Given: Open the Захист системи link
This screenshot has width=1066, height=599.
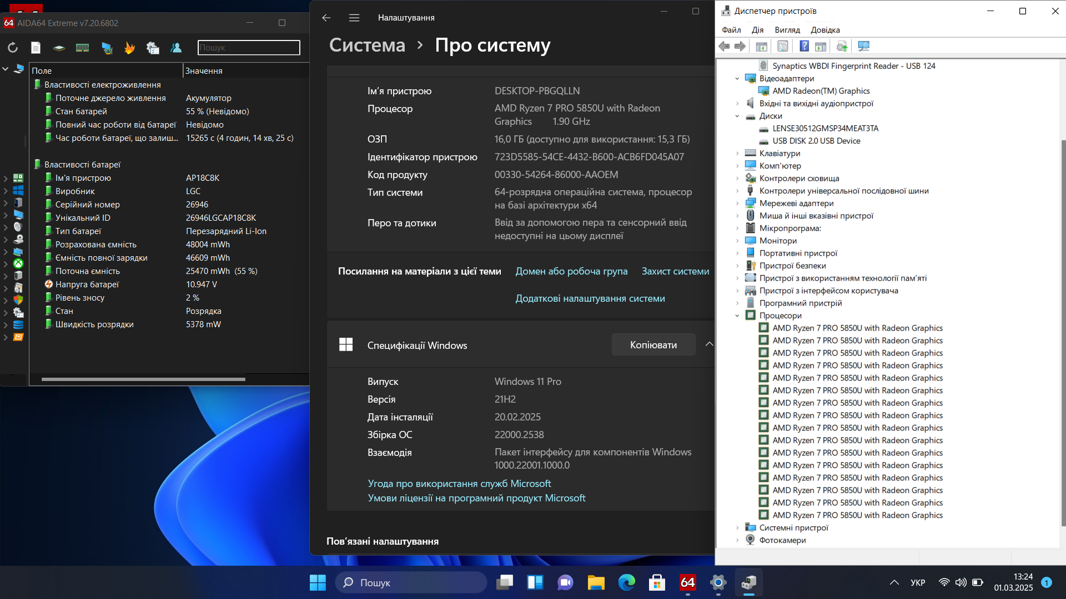Looking at the screenshot, I should [x=675, y=271].
